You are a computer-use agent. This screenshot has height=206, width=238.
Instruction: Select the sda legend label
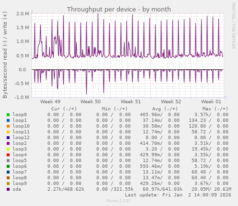click(17, 189)
